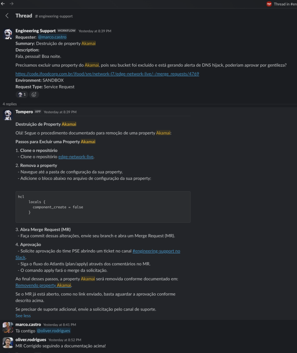The image size is (297, 353).
Task: Open the 'Thread in #en' tab
Action: pyautogui.click(x=281, y=4)
